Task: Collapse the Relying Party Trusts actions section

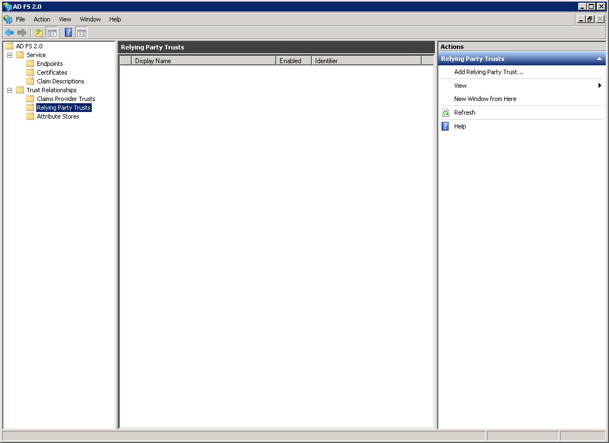Action: click(x=599, y=59)
